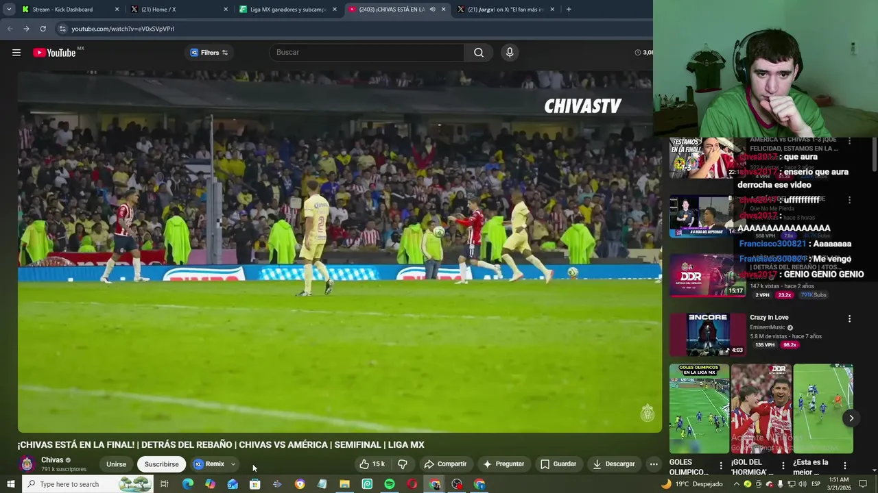Click the Preguntar button
This screenshot has width=878, height=493.
(x=503, y=464)
